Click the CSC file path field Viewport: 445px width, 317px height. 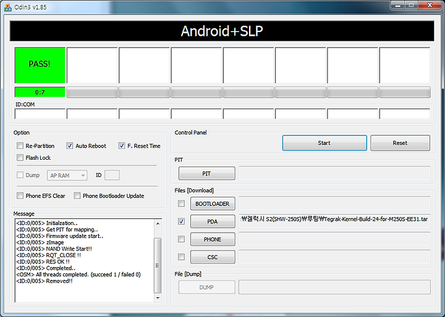pos(334,257)
